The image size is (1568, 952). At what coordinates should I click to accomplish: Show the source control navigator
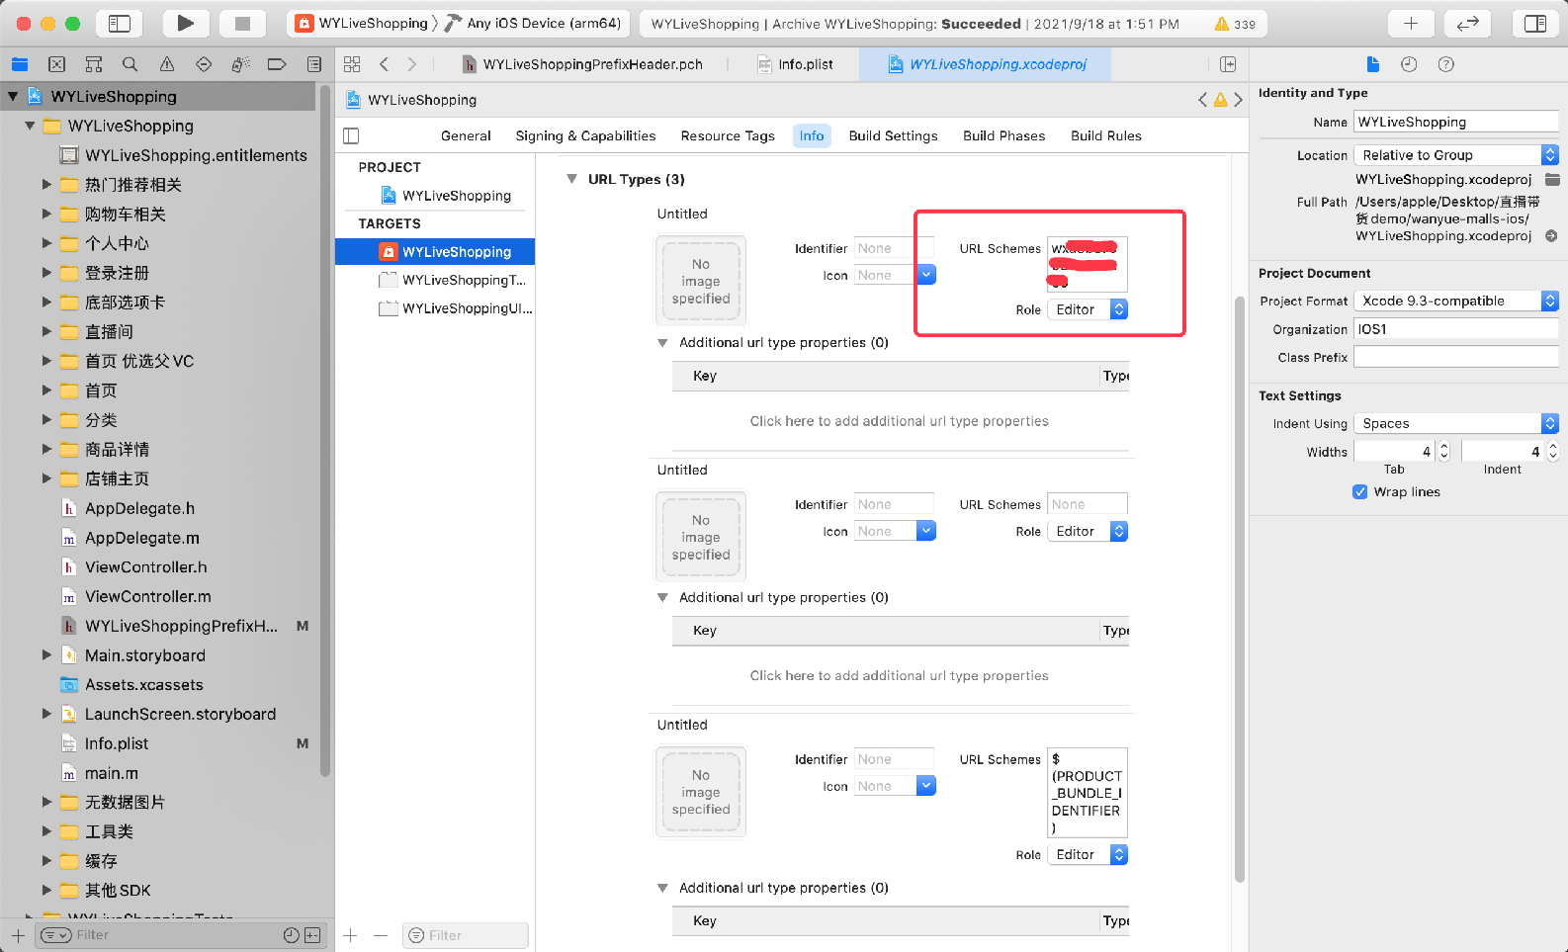coord(56,64)
